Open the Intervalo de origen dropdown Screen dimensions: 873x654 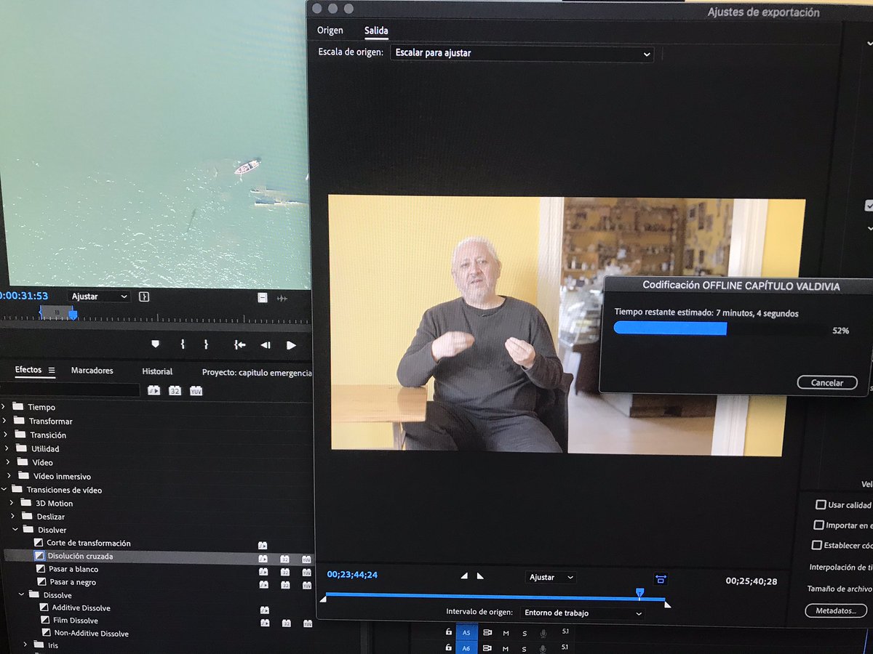582,613
